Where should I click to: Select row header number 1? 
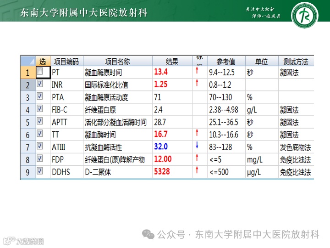point(28,73)
